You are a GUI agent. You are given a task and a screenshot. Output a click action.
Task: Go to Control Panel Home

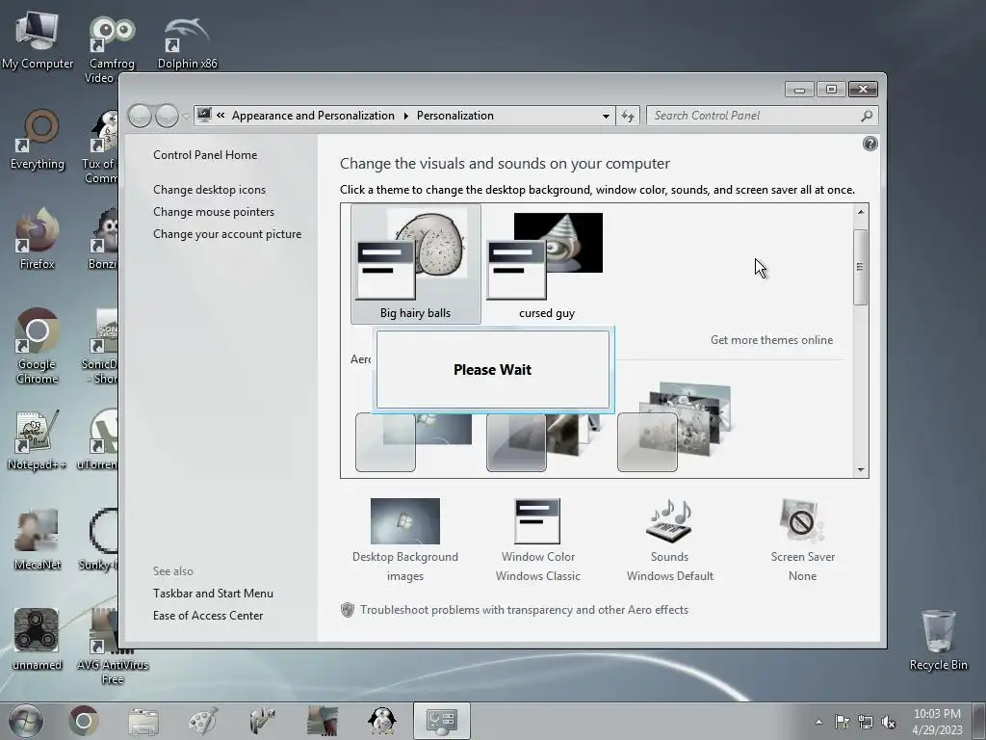click(x=205, y=155)
